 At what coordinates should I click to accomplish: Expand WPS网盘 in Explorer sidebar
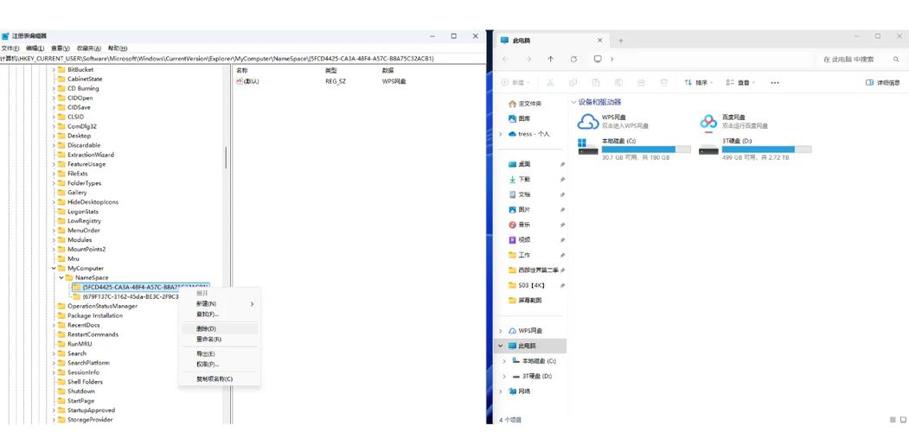(500, 331)
